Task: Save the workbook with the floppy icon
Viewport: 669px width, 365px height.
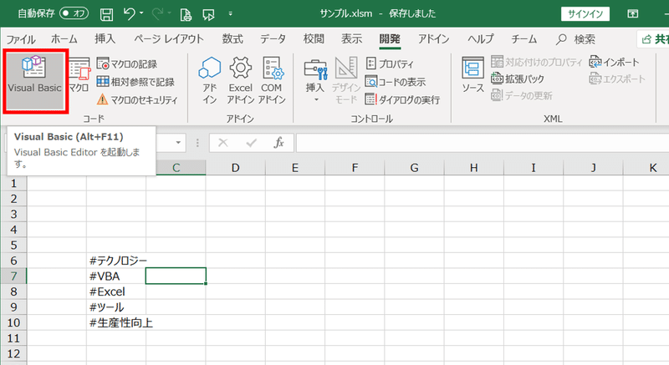Action: click(x=107, y=14)
